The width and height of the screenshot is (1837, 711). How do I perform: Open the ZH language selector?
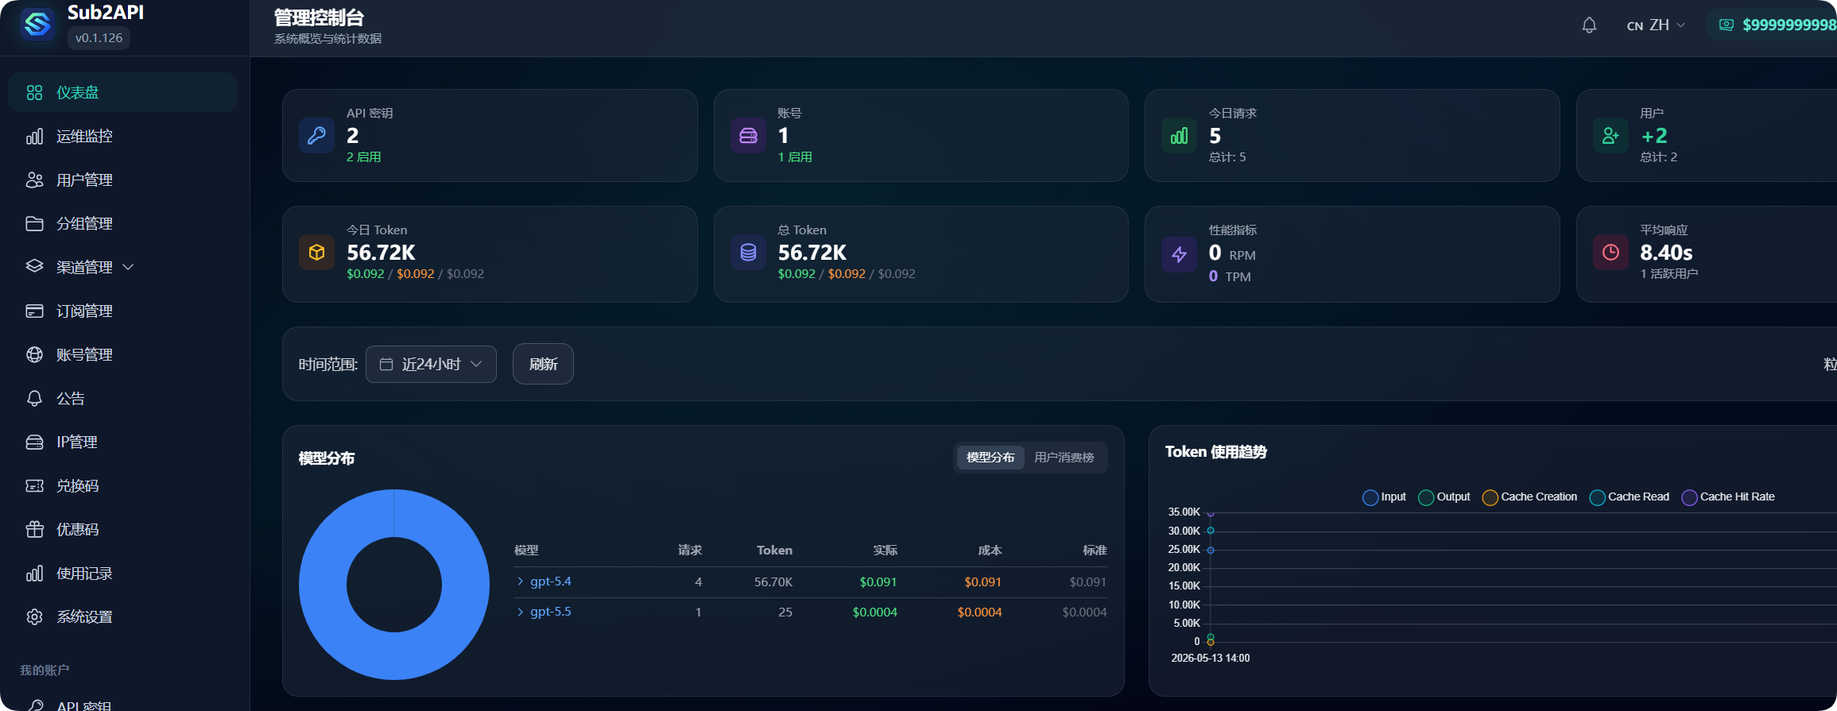click(x=1657, y=25)
